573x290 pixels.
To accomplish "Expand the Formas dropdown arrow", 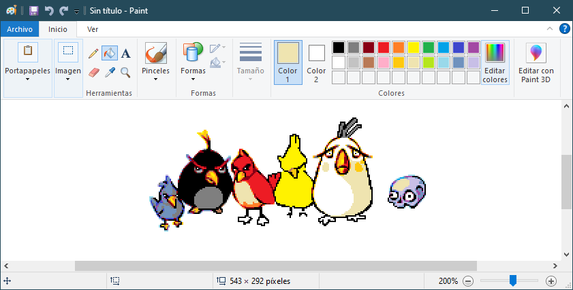I will [x=193, y=79].
